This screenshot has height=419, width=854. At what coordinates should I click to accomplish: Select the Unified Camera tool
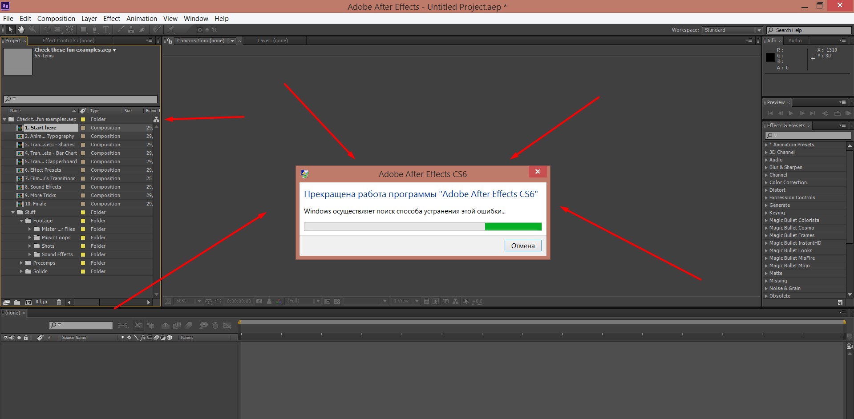click(58, 30)
